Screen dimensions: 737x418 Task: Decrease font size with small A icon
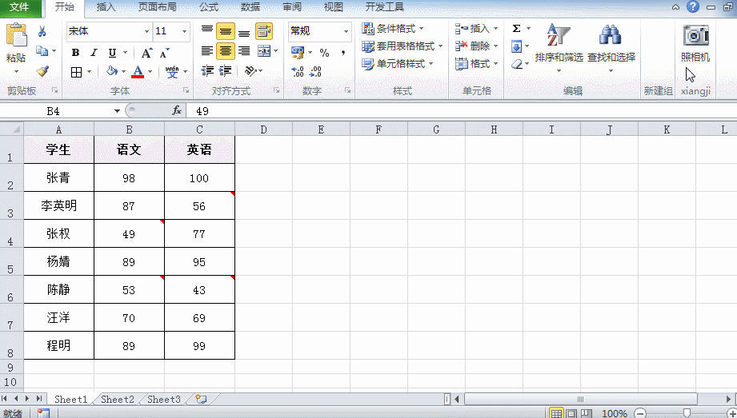(x=164, y=53)
